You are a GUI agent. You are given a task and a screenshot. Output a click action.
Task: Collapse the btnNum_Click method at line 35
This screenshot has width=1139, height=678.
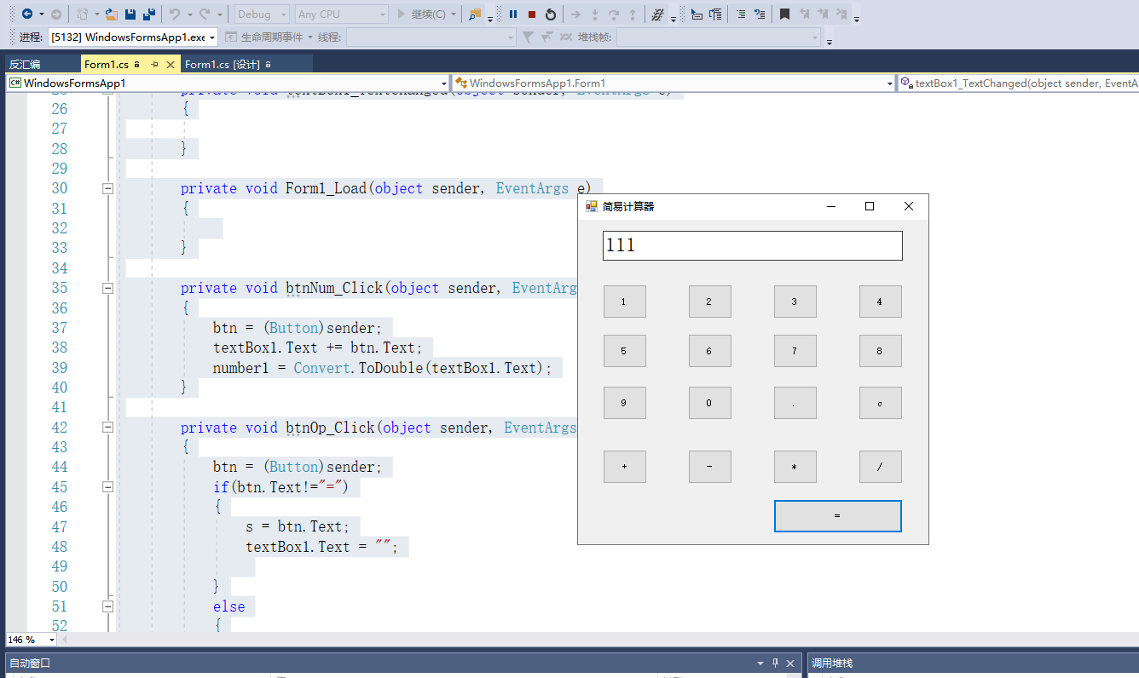107,288
